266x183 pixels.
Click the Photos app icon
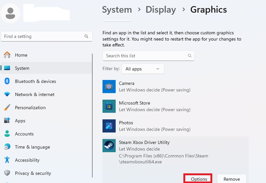tap(109, 126)
